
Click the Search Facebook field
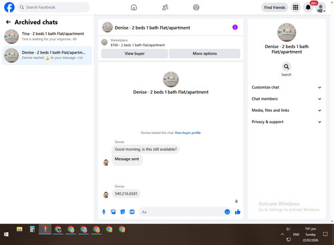tap(53, 7)
